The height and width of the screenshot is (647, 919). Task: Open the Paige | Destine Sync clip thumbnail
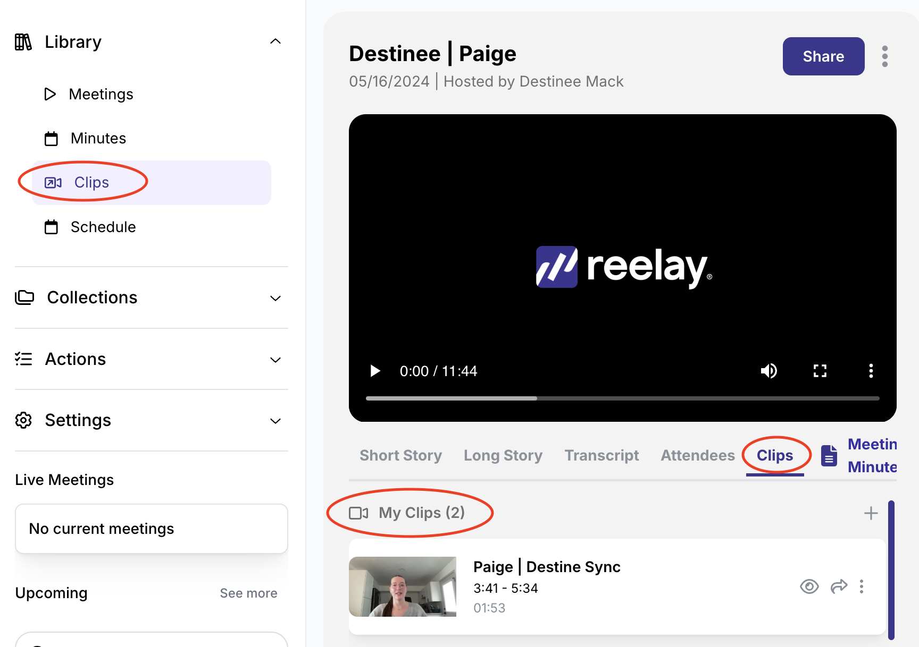[403, 586]
